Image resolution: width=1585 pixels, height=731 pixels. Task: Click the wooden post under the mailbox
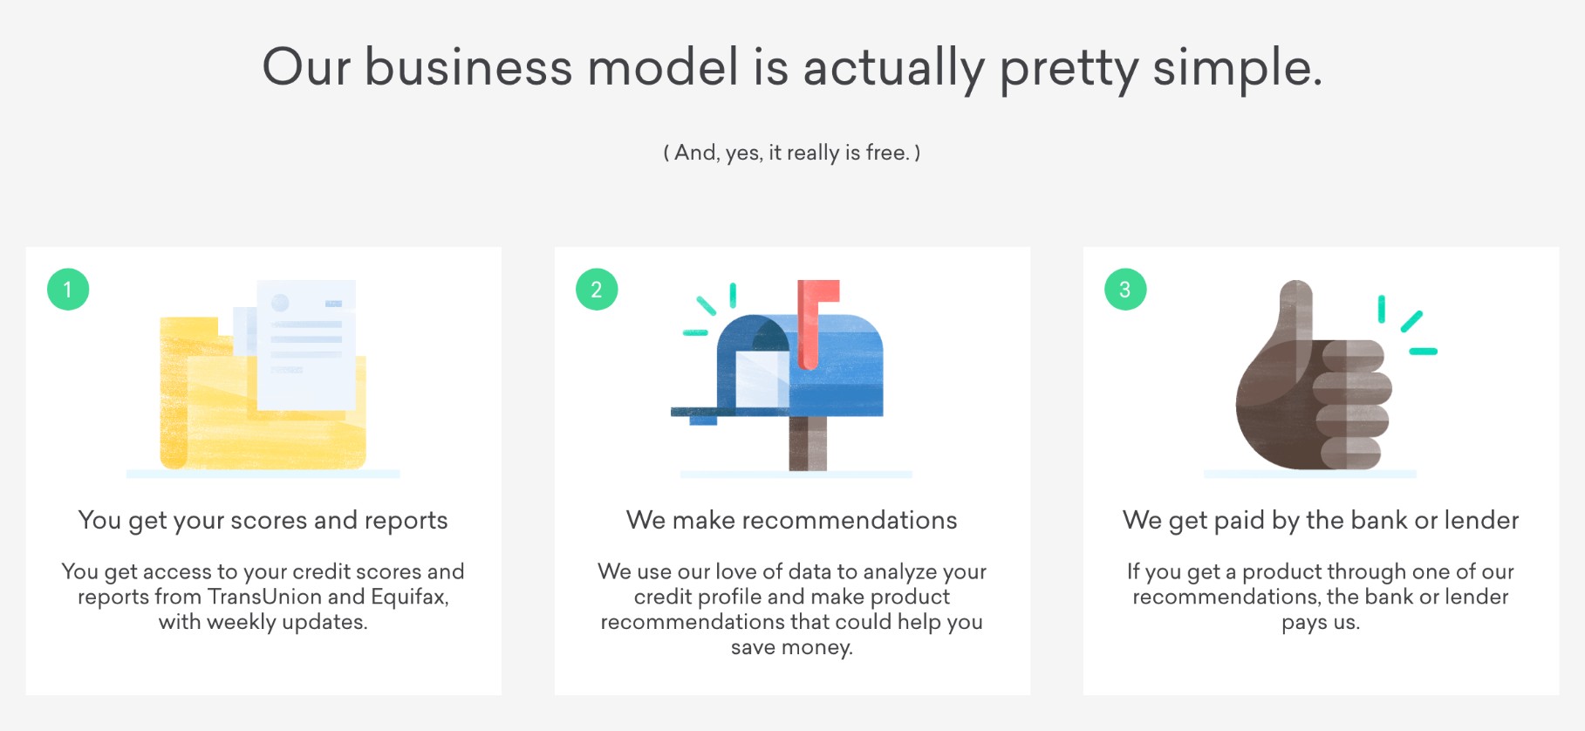[x=808, y=443]
